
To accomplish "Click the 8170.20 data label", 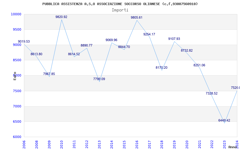I will pos(162,68).
